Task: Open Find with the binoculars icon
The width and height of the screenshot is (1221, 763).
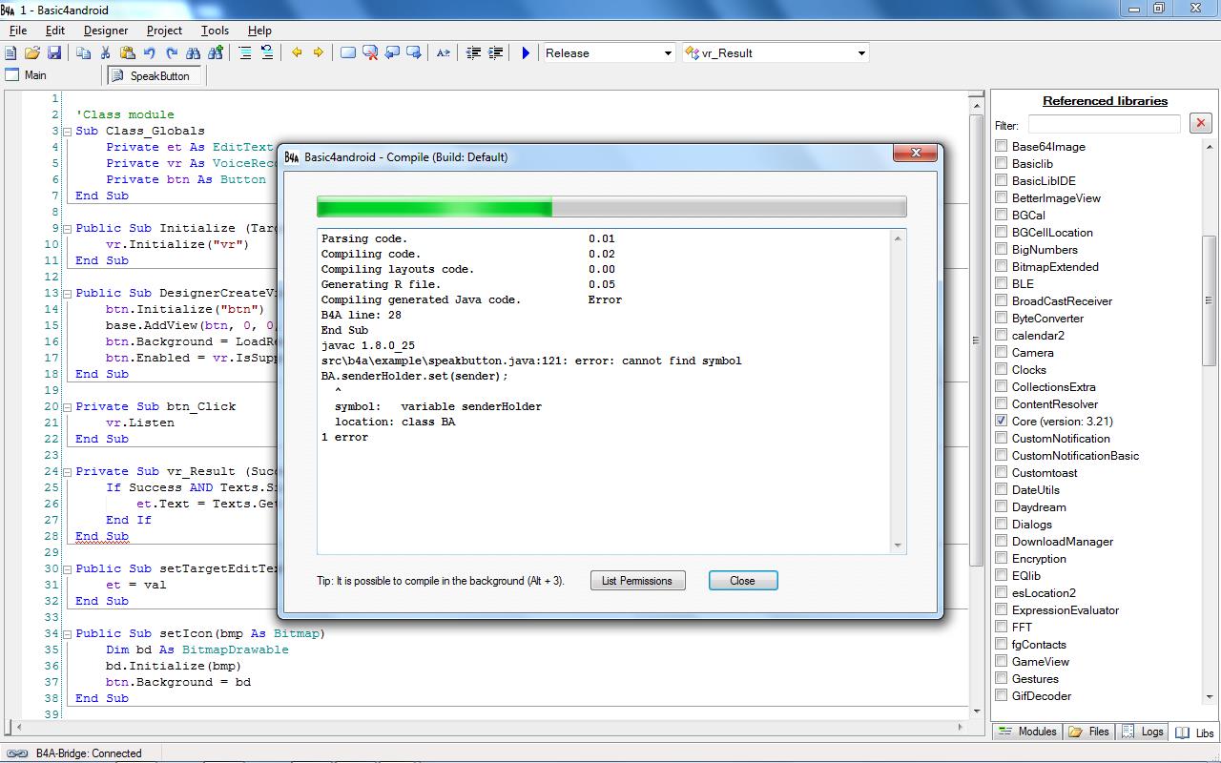Action: (194, 53)
